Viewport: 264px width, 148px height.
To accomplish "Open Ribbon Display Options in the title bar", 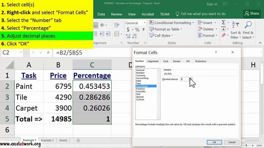I will [x=225, y=4].
